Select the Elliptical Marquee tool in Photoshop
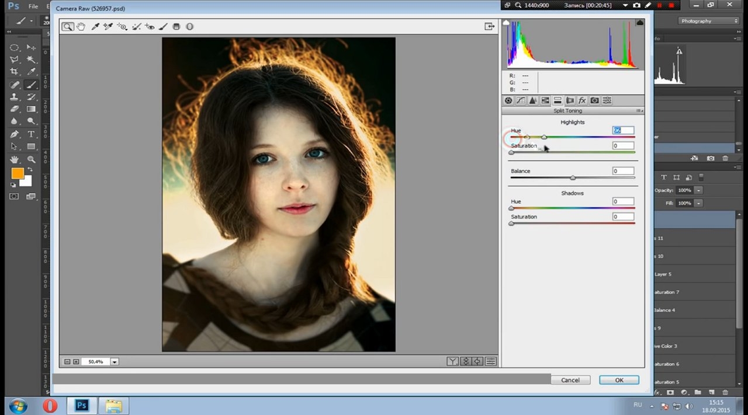The width and height of the screenshot is (748, 415). click(x=15, y=47)
